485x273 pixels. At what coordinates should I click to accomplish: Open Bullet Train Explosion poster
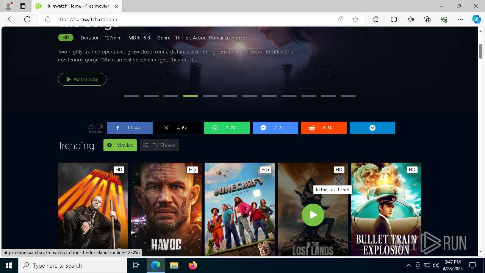[386, 210]
